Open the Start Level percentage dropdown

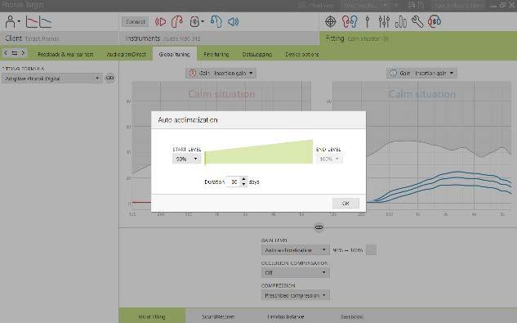pos(186,159)
